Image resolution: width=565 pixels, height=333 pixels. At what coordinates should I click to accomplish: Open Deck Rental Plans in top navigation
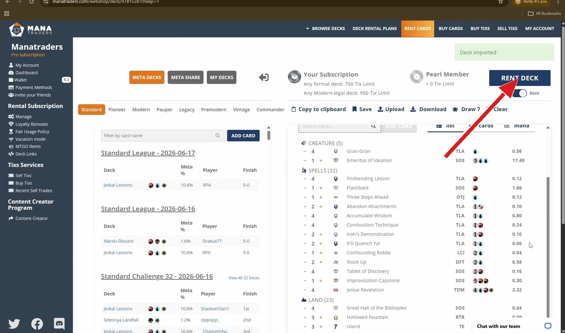coord(374,28)
